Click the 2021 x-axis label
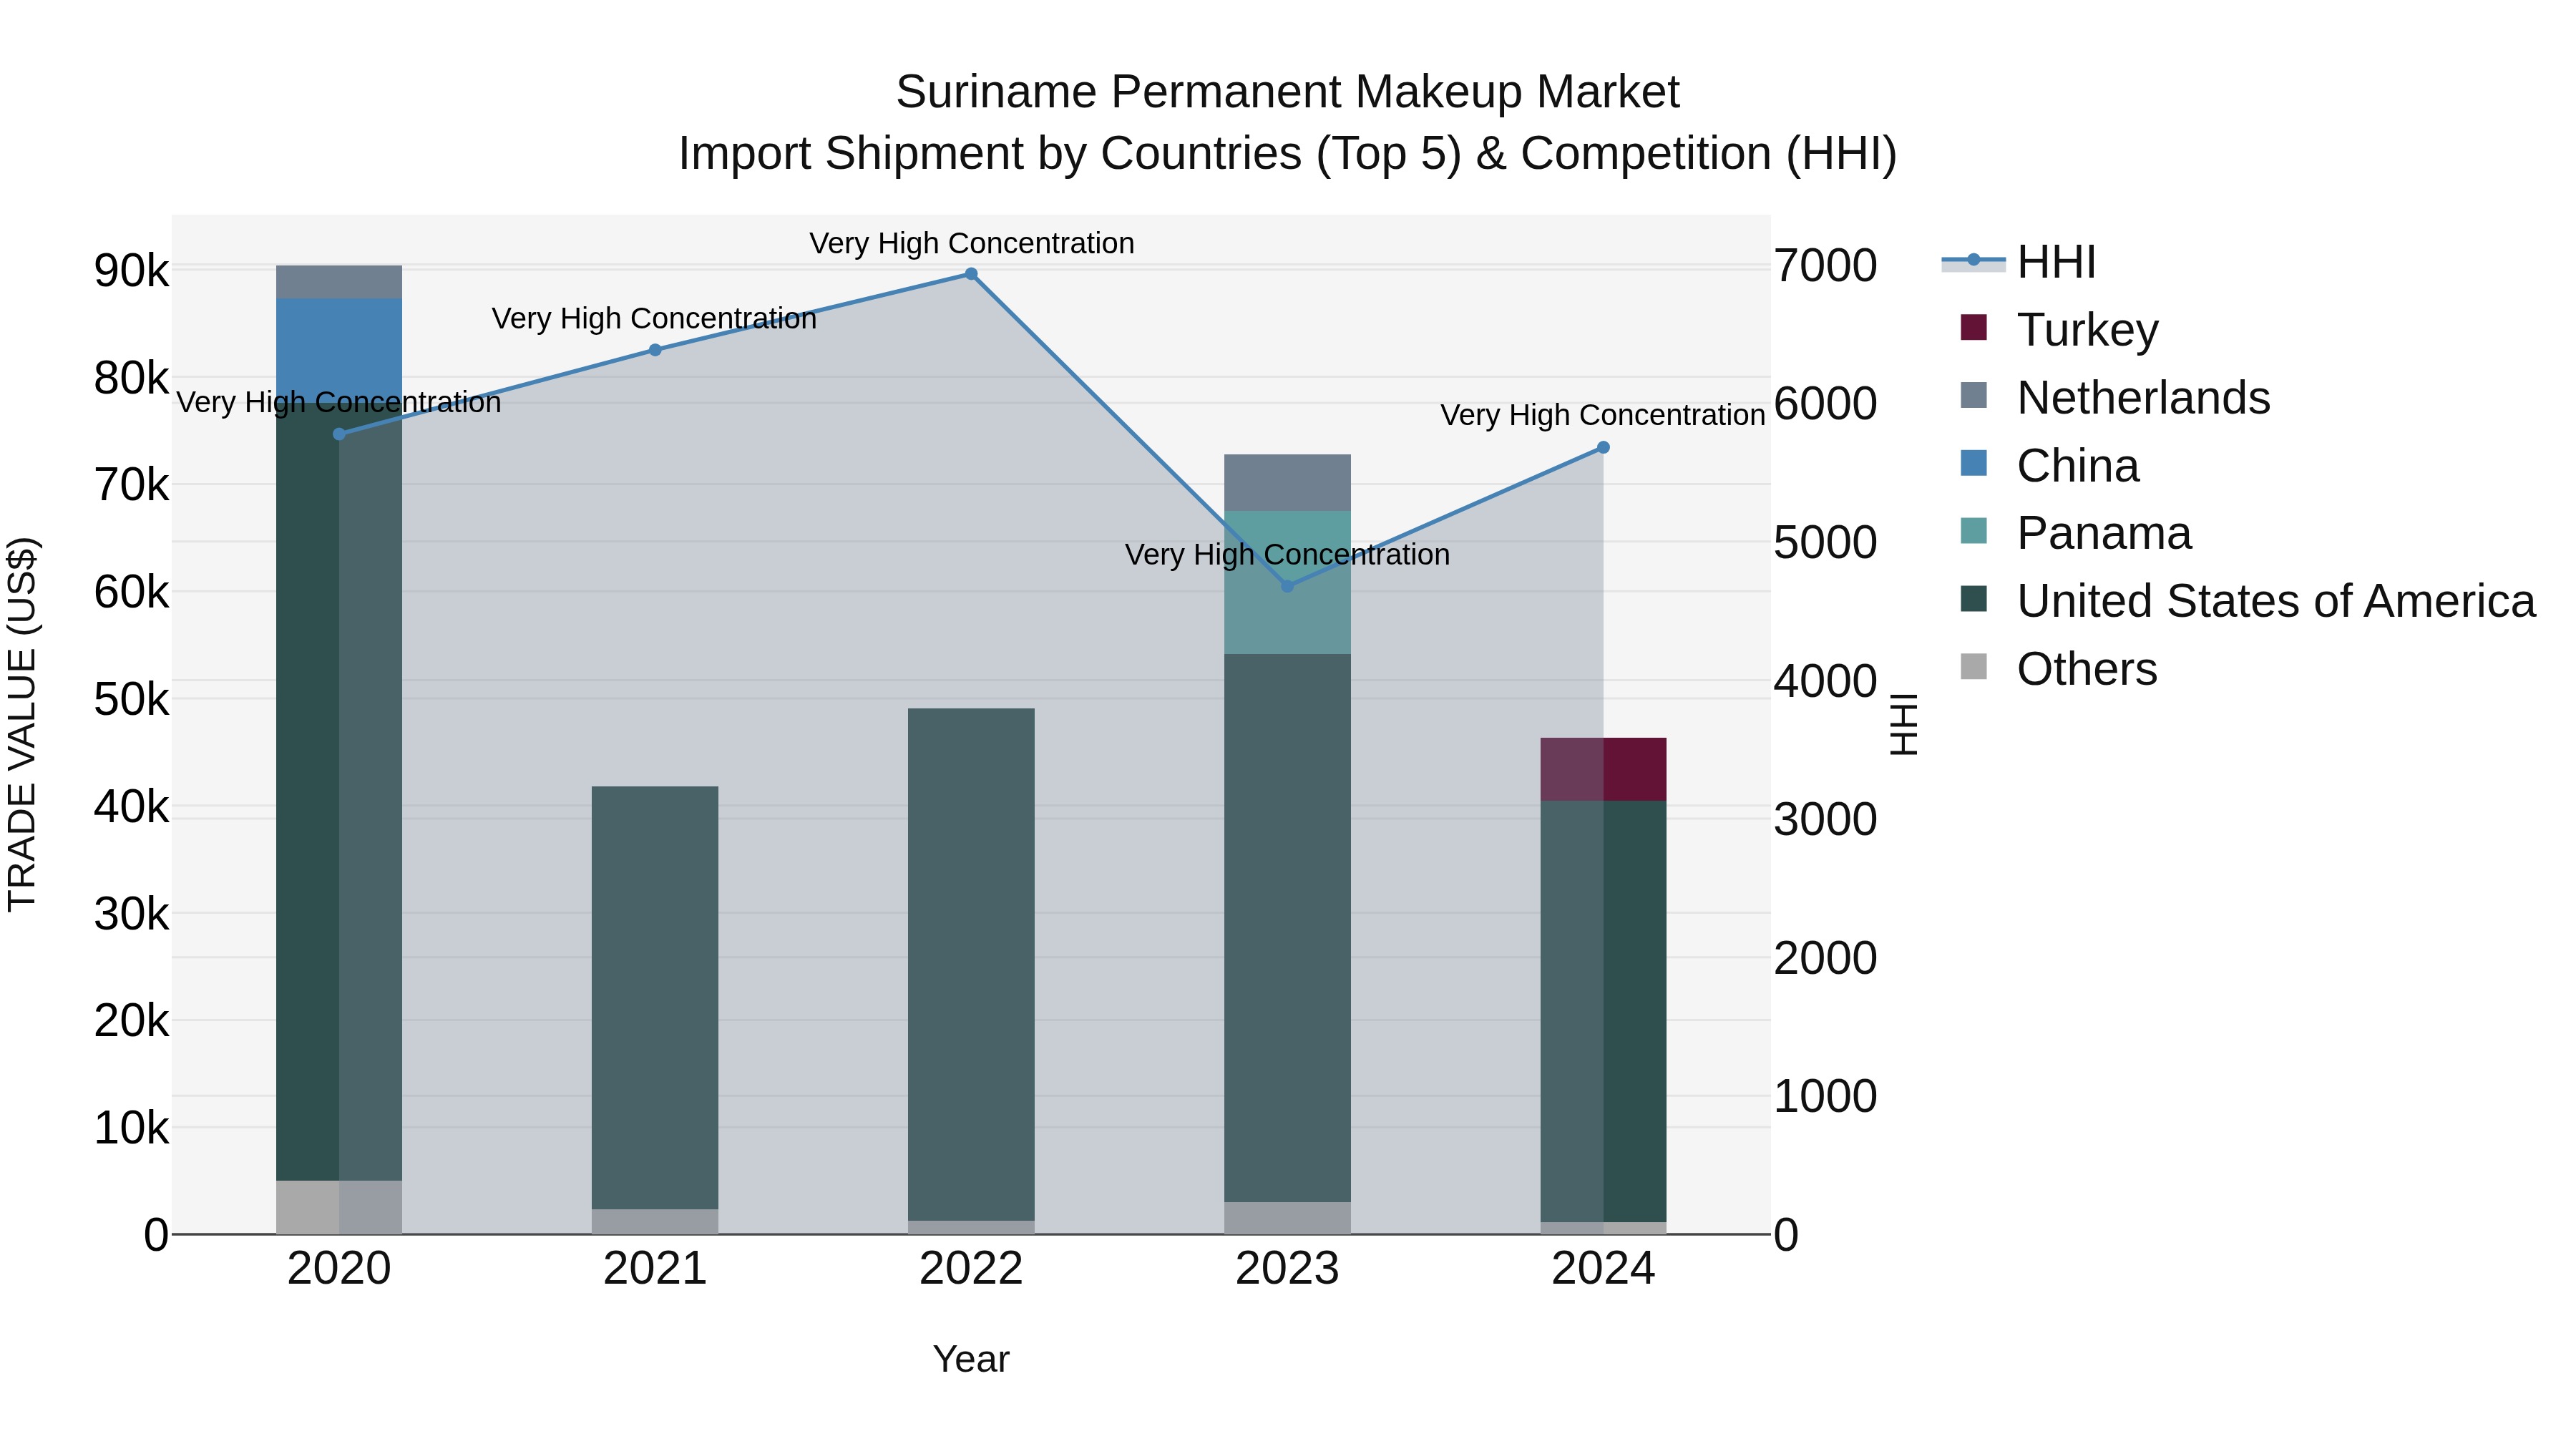 tap(655, 1269)
